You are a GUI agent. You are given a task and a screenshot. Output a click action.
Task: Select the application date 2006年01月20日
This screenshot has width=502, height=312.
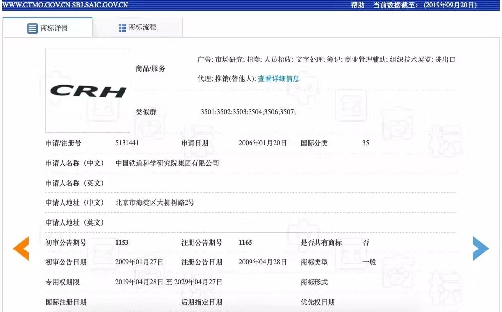coord(262,143)
